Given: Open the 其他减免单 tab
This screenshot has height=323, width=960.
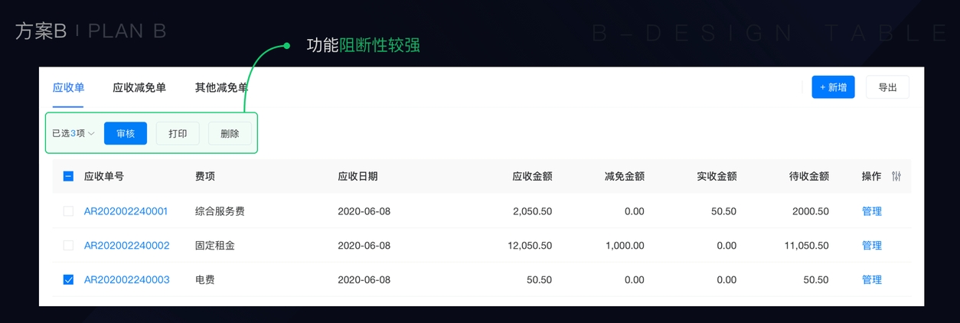Looking at the screenshot, I should pyautogui.click(x=221, y=87).
